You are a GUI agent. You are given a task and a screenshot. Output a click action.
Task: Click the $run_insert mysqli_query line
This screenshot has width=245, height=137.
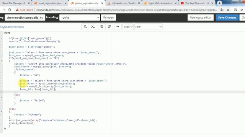point(42,67)
